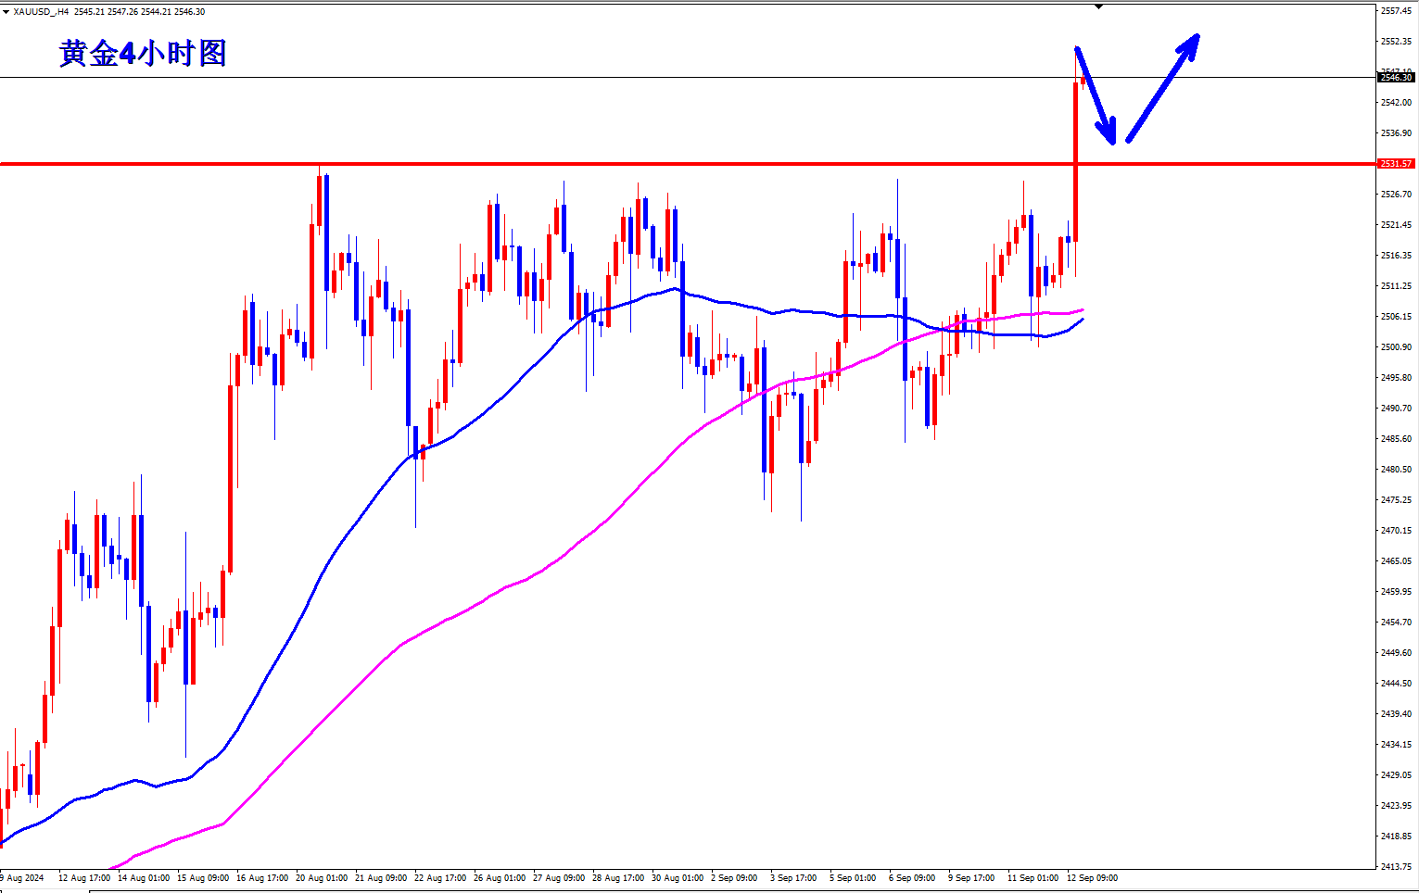
Task: Click the 2552.35 price scale label
Action: click(1396, 42)
